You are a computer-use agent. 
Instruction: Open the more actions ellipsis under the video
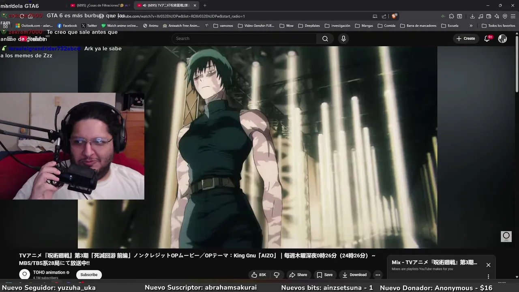tap(378, 275)
